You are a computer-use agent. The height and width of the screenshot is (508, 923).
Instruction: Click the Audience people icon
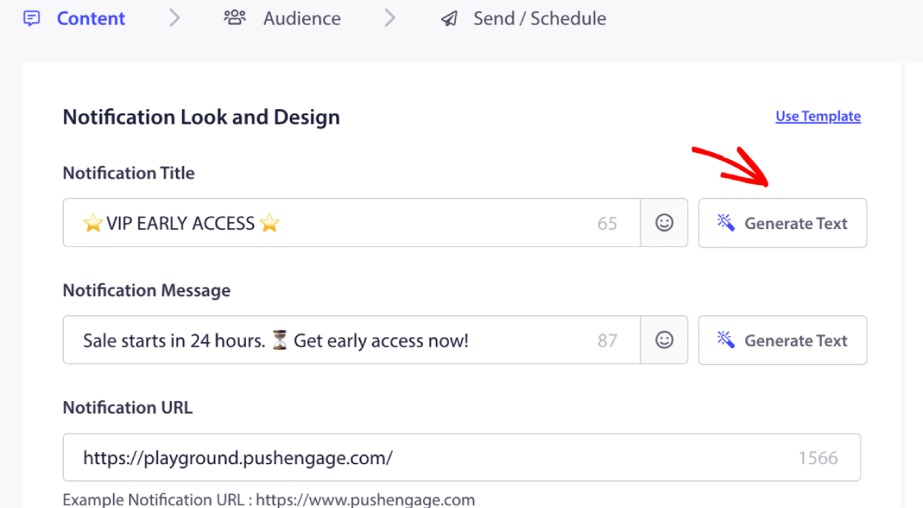[x=235, y=18]
